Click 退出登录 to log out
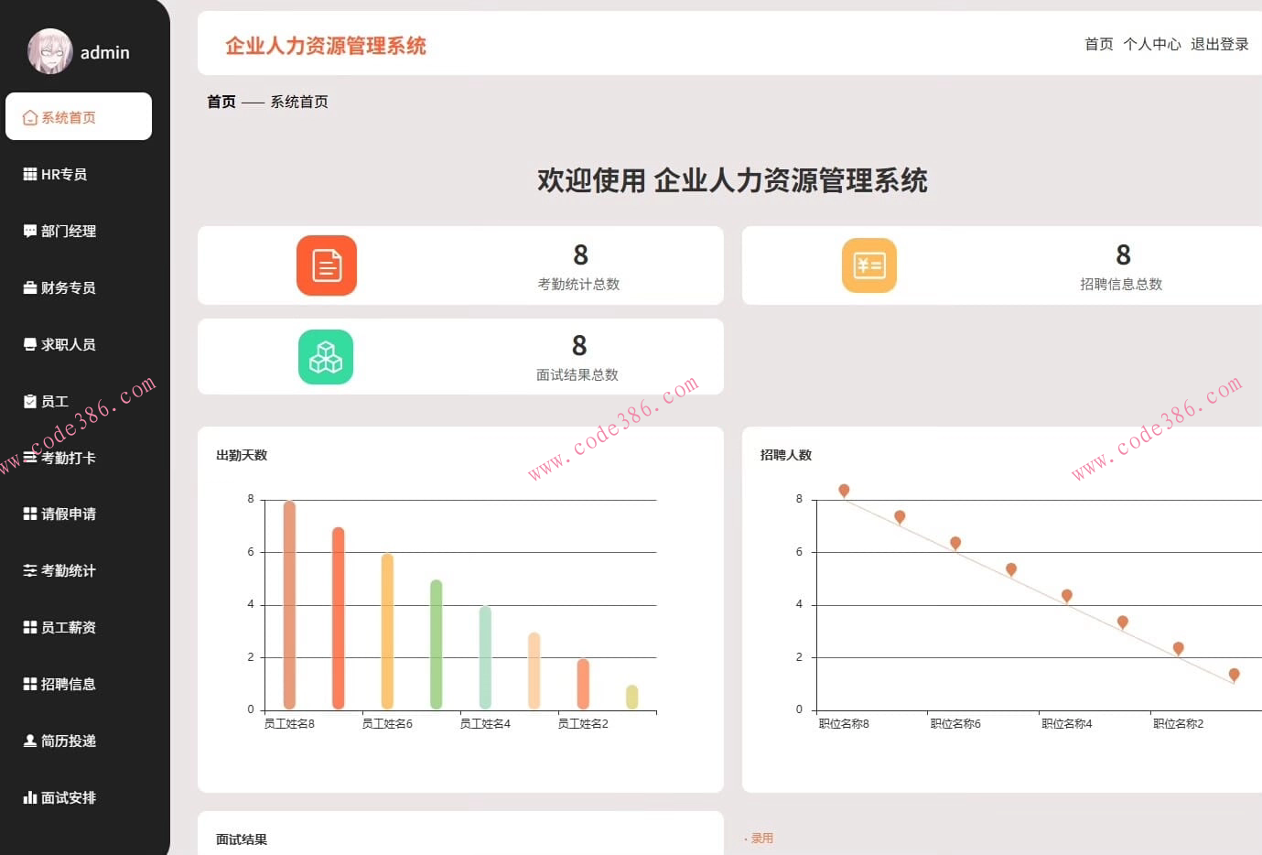Viewport: 1262px width, 855px height. click(1219, 43)
